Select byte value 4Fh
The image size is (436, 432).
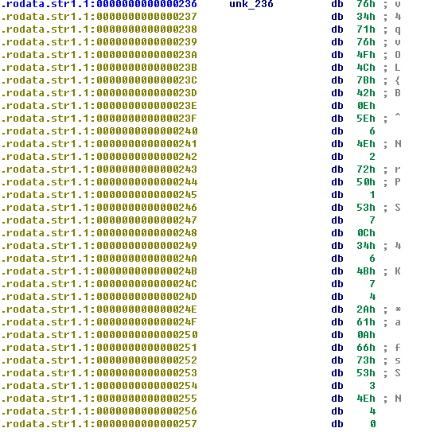point(366,55)
